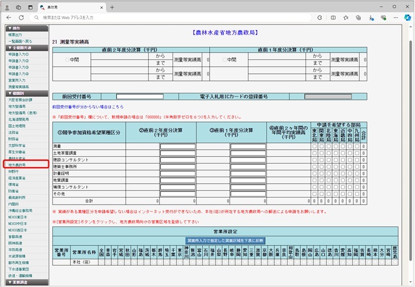Open 申請書入力① in the sidebar

(18, 54)
